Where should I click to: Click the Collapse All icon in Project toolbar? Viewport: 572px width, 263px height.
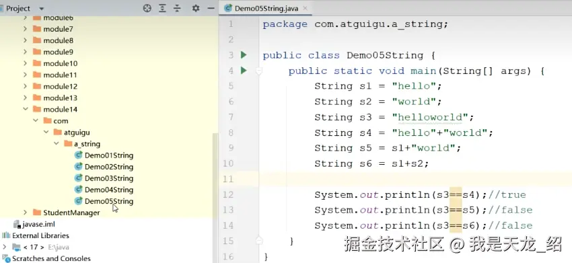click(177, 8)
